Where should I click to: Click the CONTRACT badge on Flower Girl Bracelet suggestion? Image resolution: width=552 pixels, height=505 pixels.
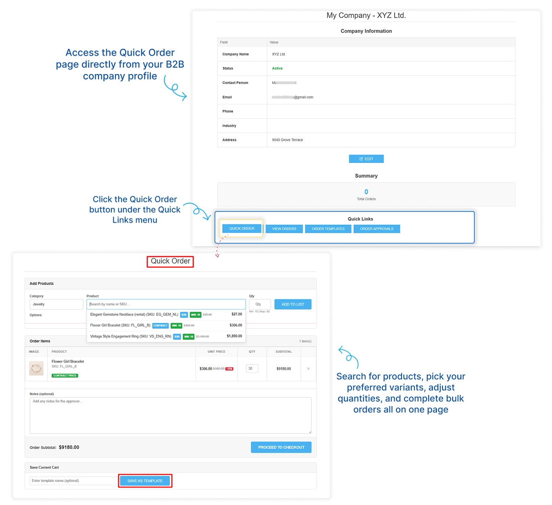pyautogui.click(x=161, y=326)
